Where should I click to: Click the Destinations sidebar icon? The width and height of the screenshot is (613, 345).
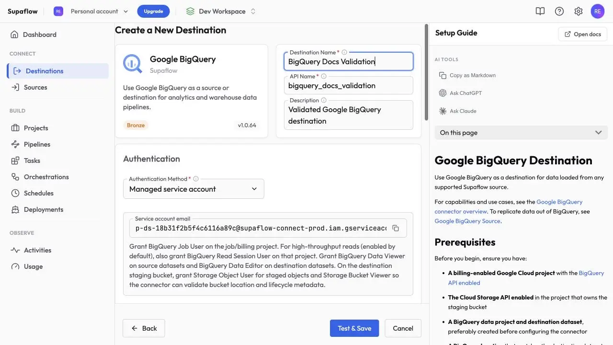point(17,71)
